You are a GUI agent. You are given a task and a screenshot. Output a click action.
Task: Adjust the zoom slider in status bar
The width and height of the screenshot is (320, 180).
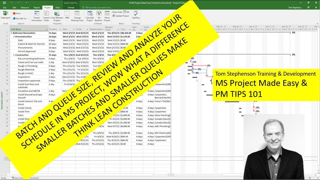pyautogui.click(x=309, y=178)
